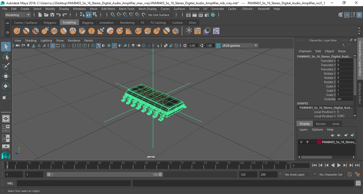The height and width of the screenshot is (194, 363).
Task: Open Layers menu in Layer Editor
Action: point(303,130)
